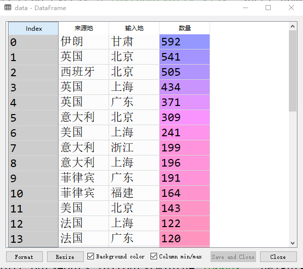Screen dimensions: 303x269
Task: Close the window with the X icon
Action: pos(291,8)
